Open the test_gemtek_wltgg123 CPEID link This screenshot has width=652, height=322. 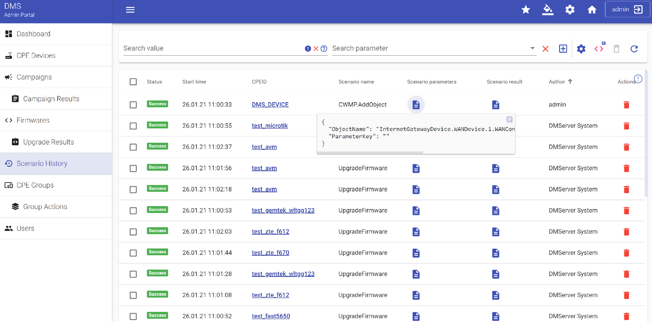coord(283,210)
